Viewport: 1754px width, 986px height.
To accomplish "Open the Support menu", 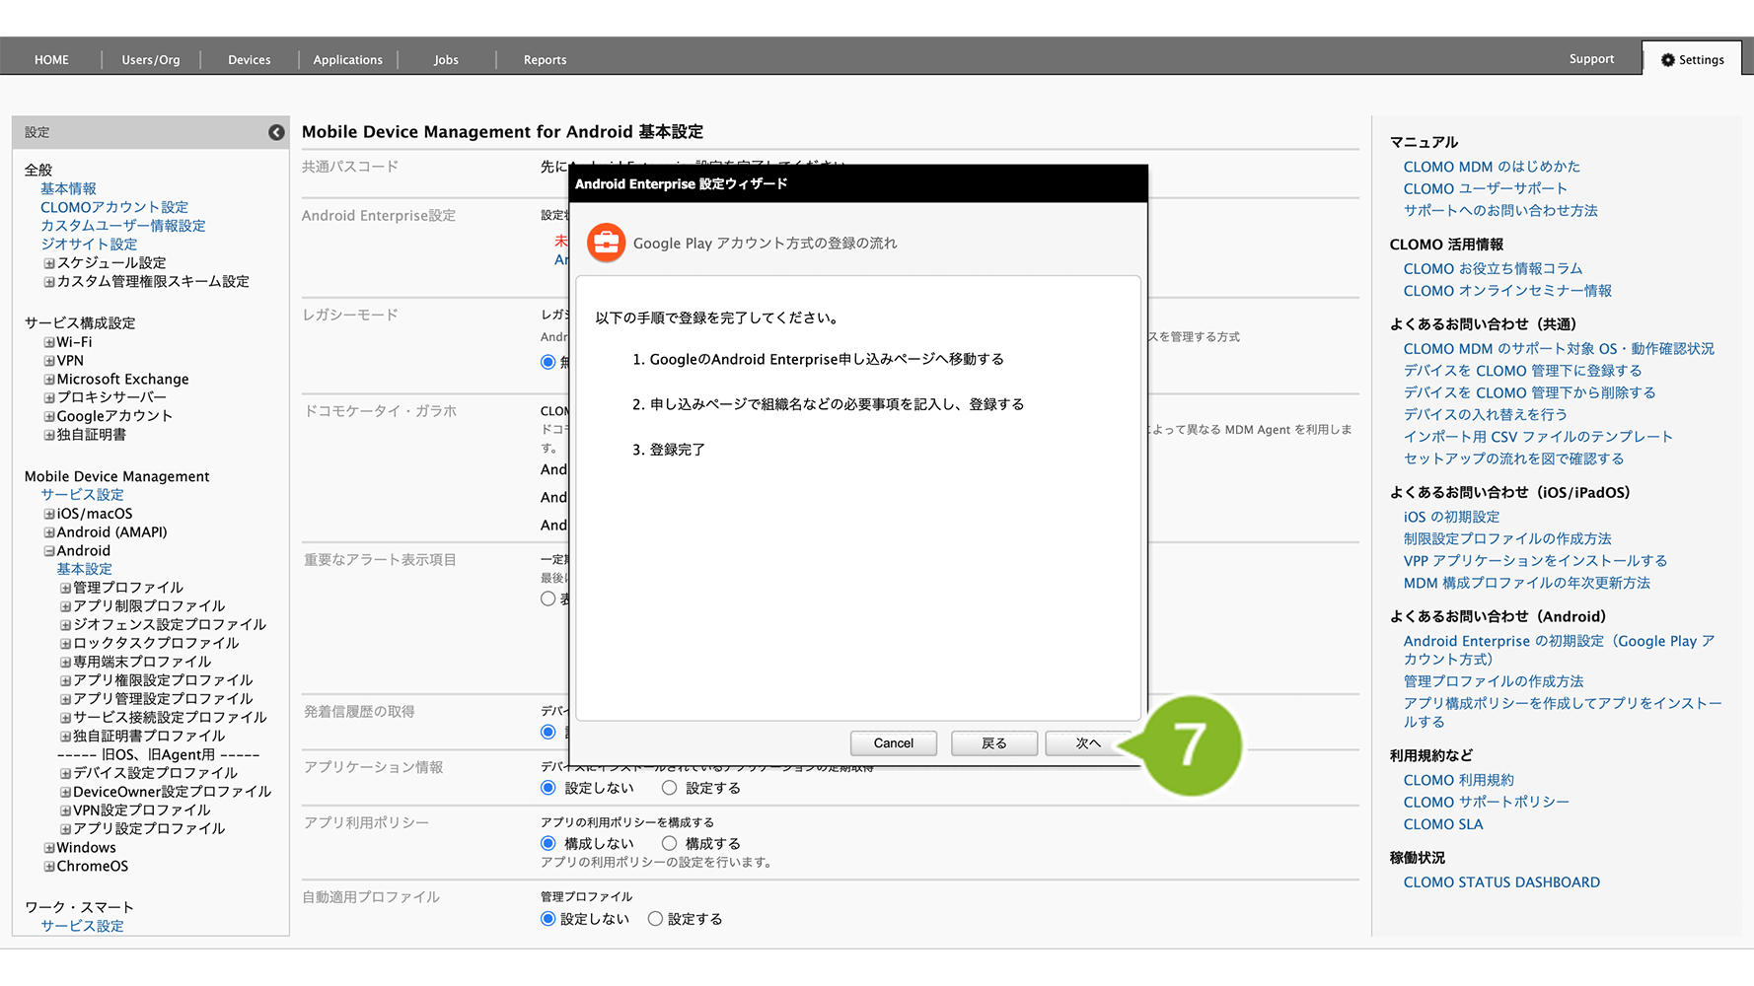I will tap(1591, 59).
